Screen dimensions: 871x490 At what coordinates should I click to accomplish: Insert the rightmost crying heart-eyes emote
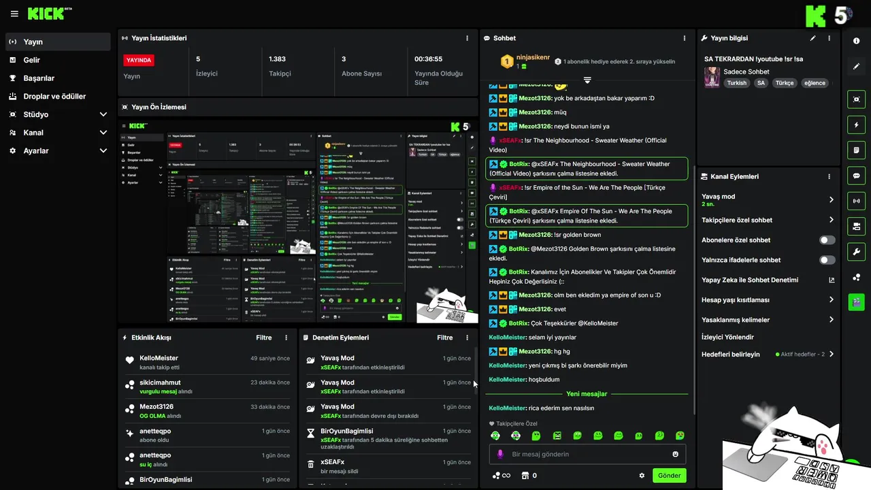point(680,436)
